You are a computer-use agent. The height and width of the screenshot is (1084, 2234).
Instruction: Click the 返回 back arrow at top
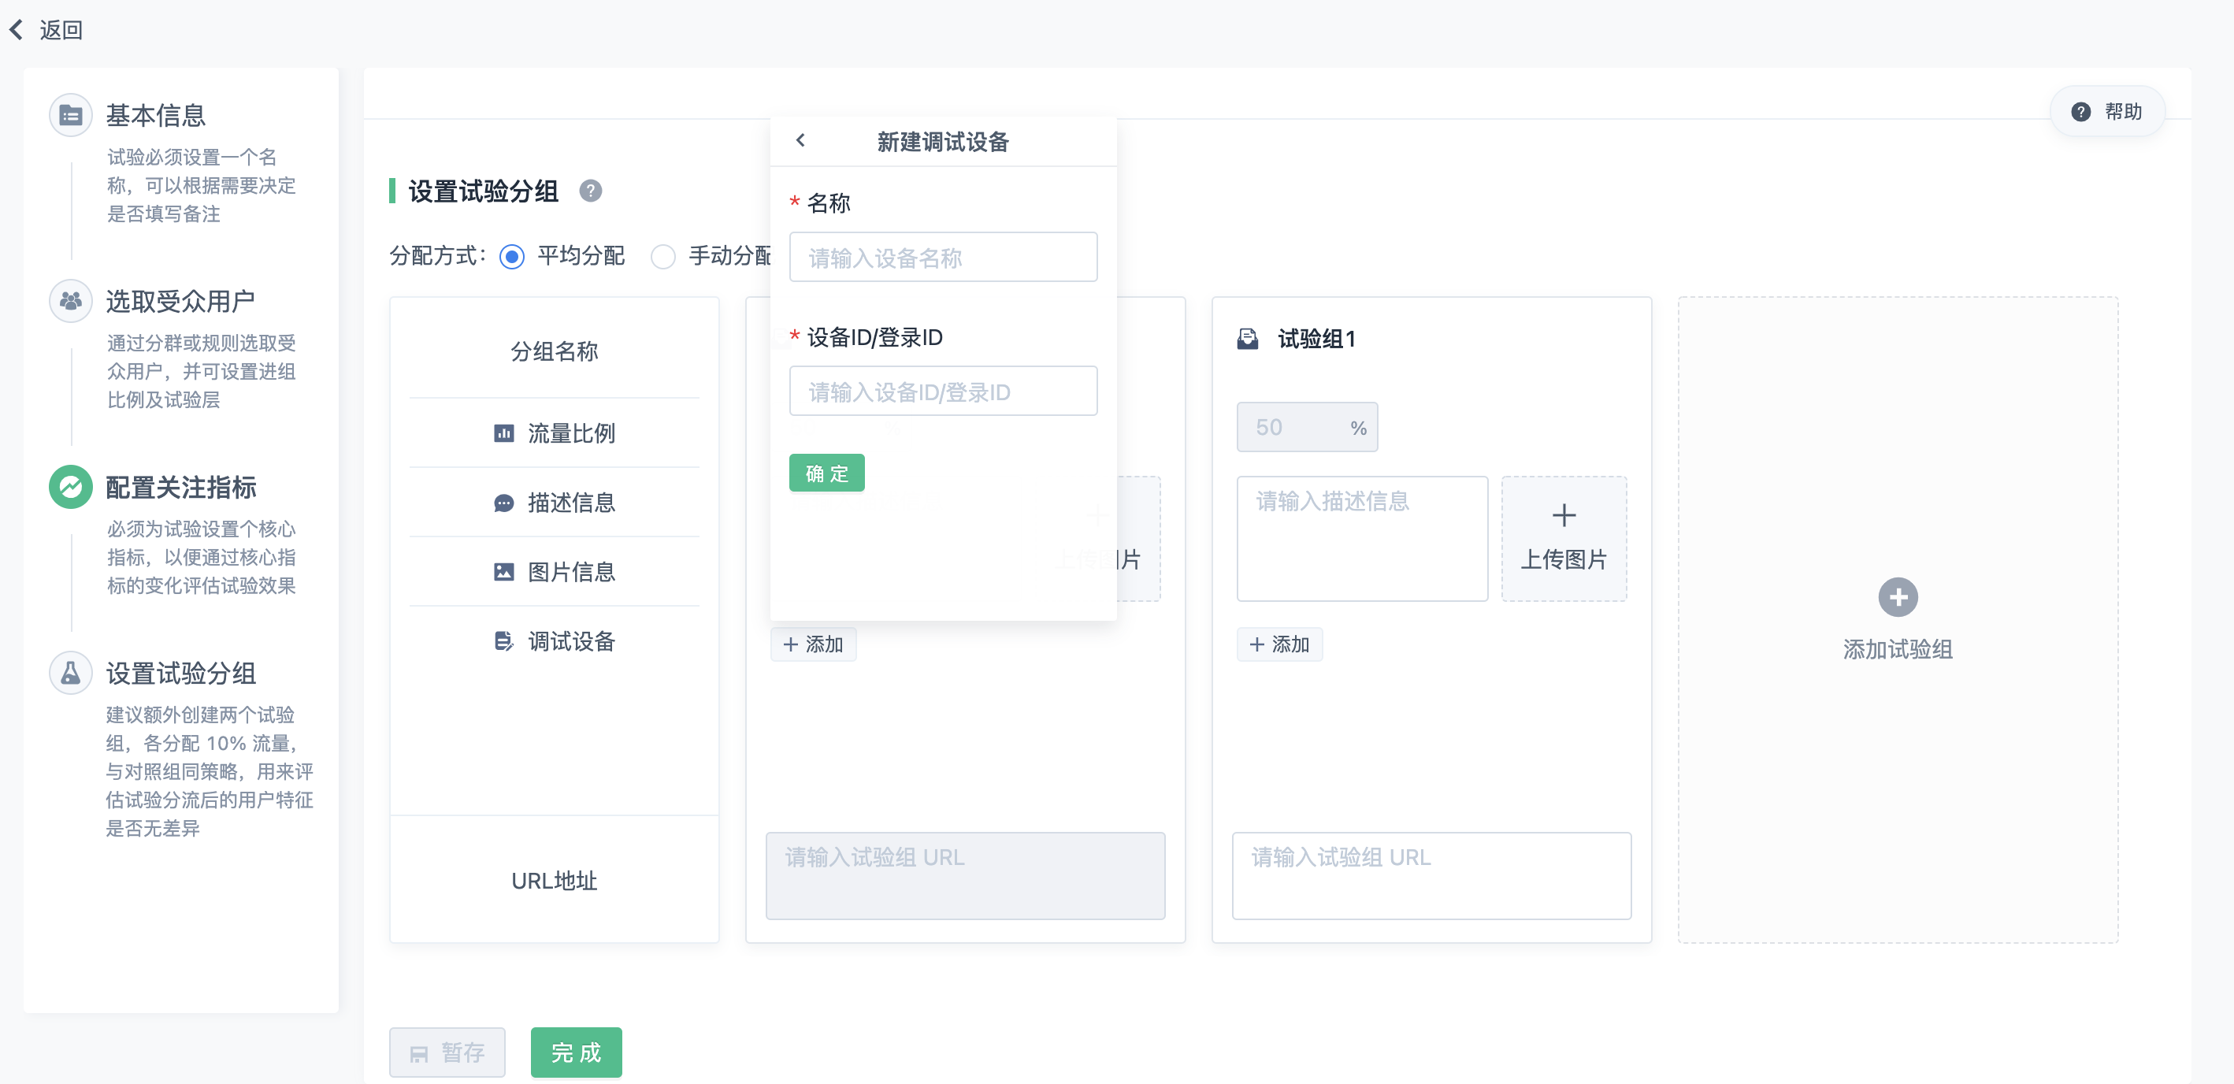click(x=17, y=29)
